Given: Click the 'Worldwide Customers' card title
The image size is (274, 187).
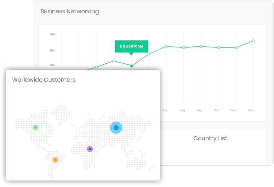Looking at the screenshot, I should [44, 79].
